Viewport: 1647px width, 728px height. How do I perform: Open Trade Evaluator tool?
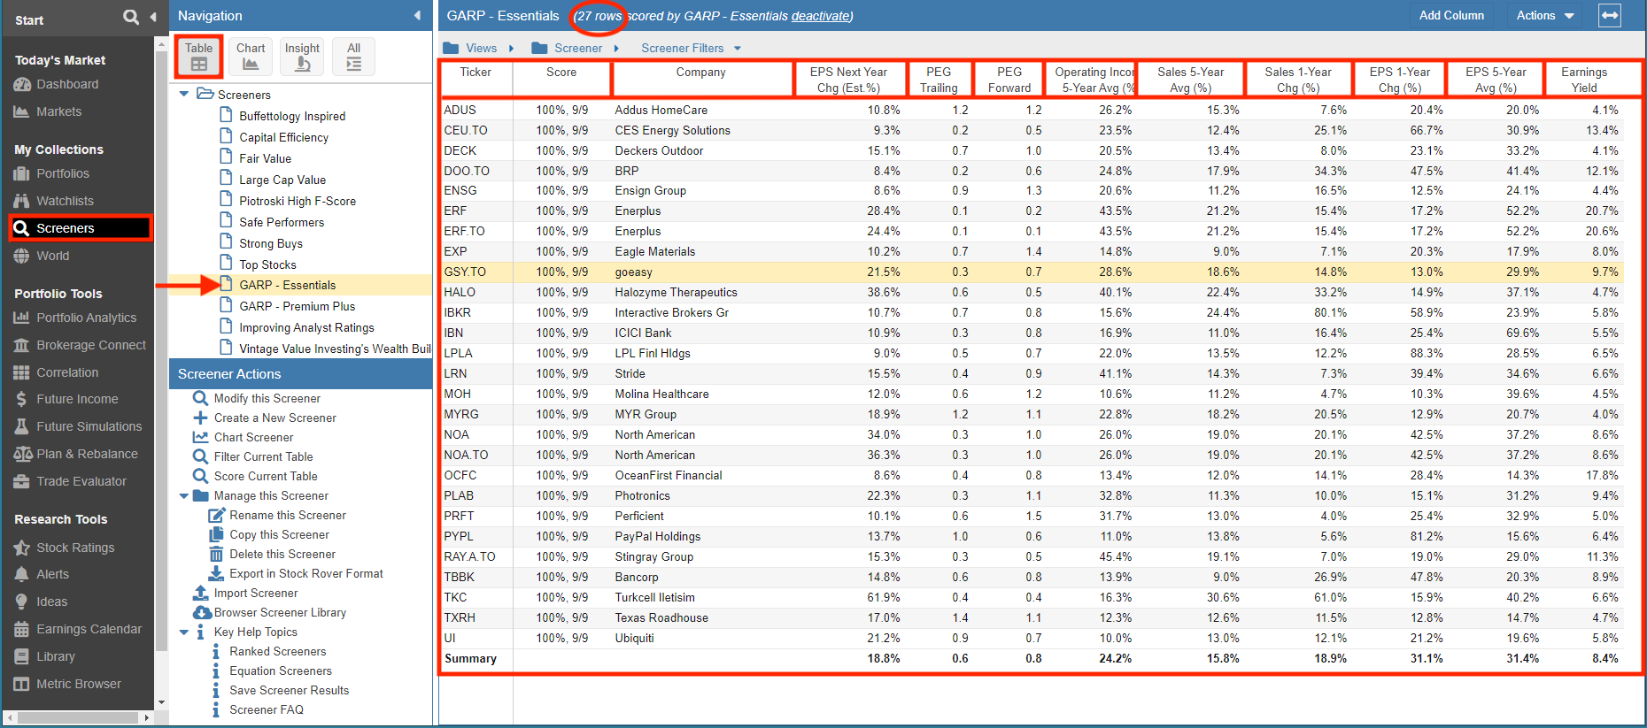tap(70, 481)
